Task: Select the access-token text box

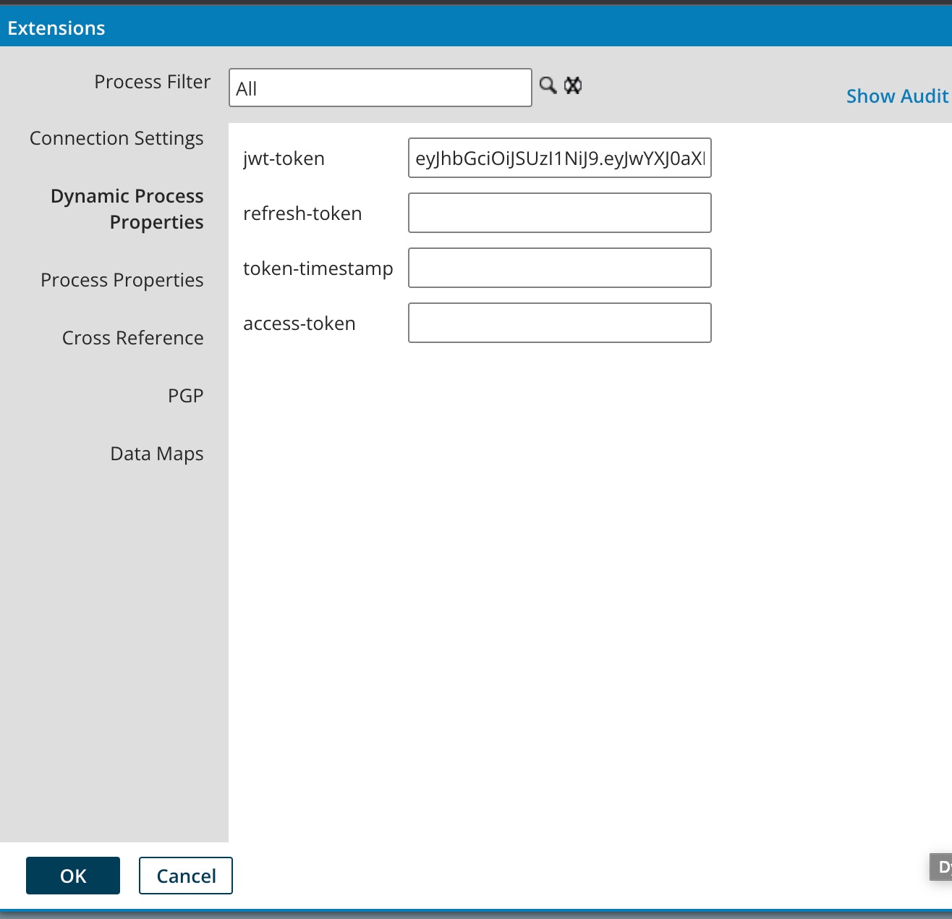Action: coord(559,323)
